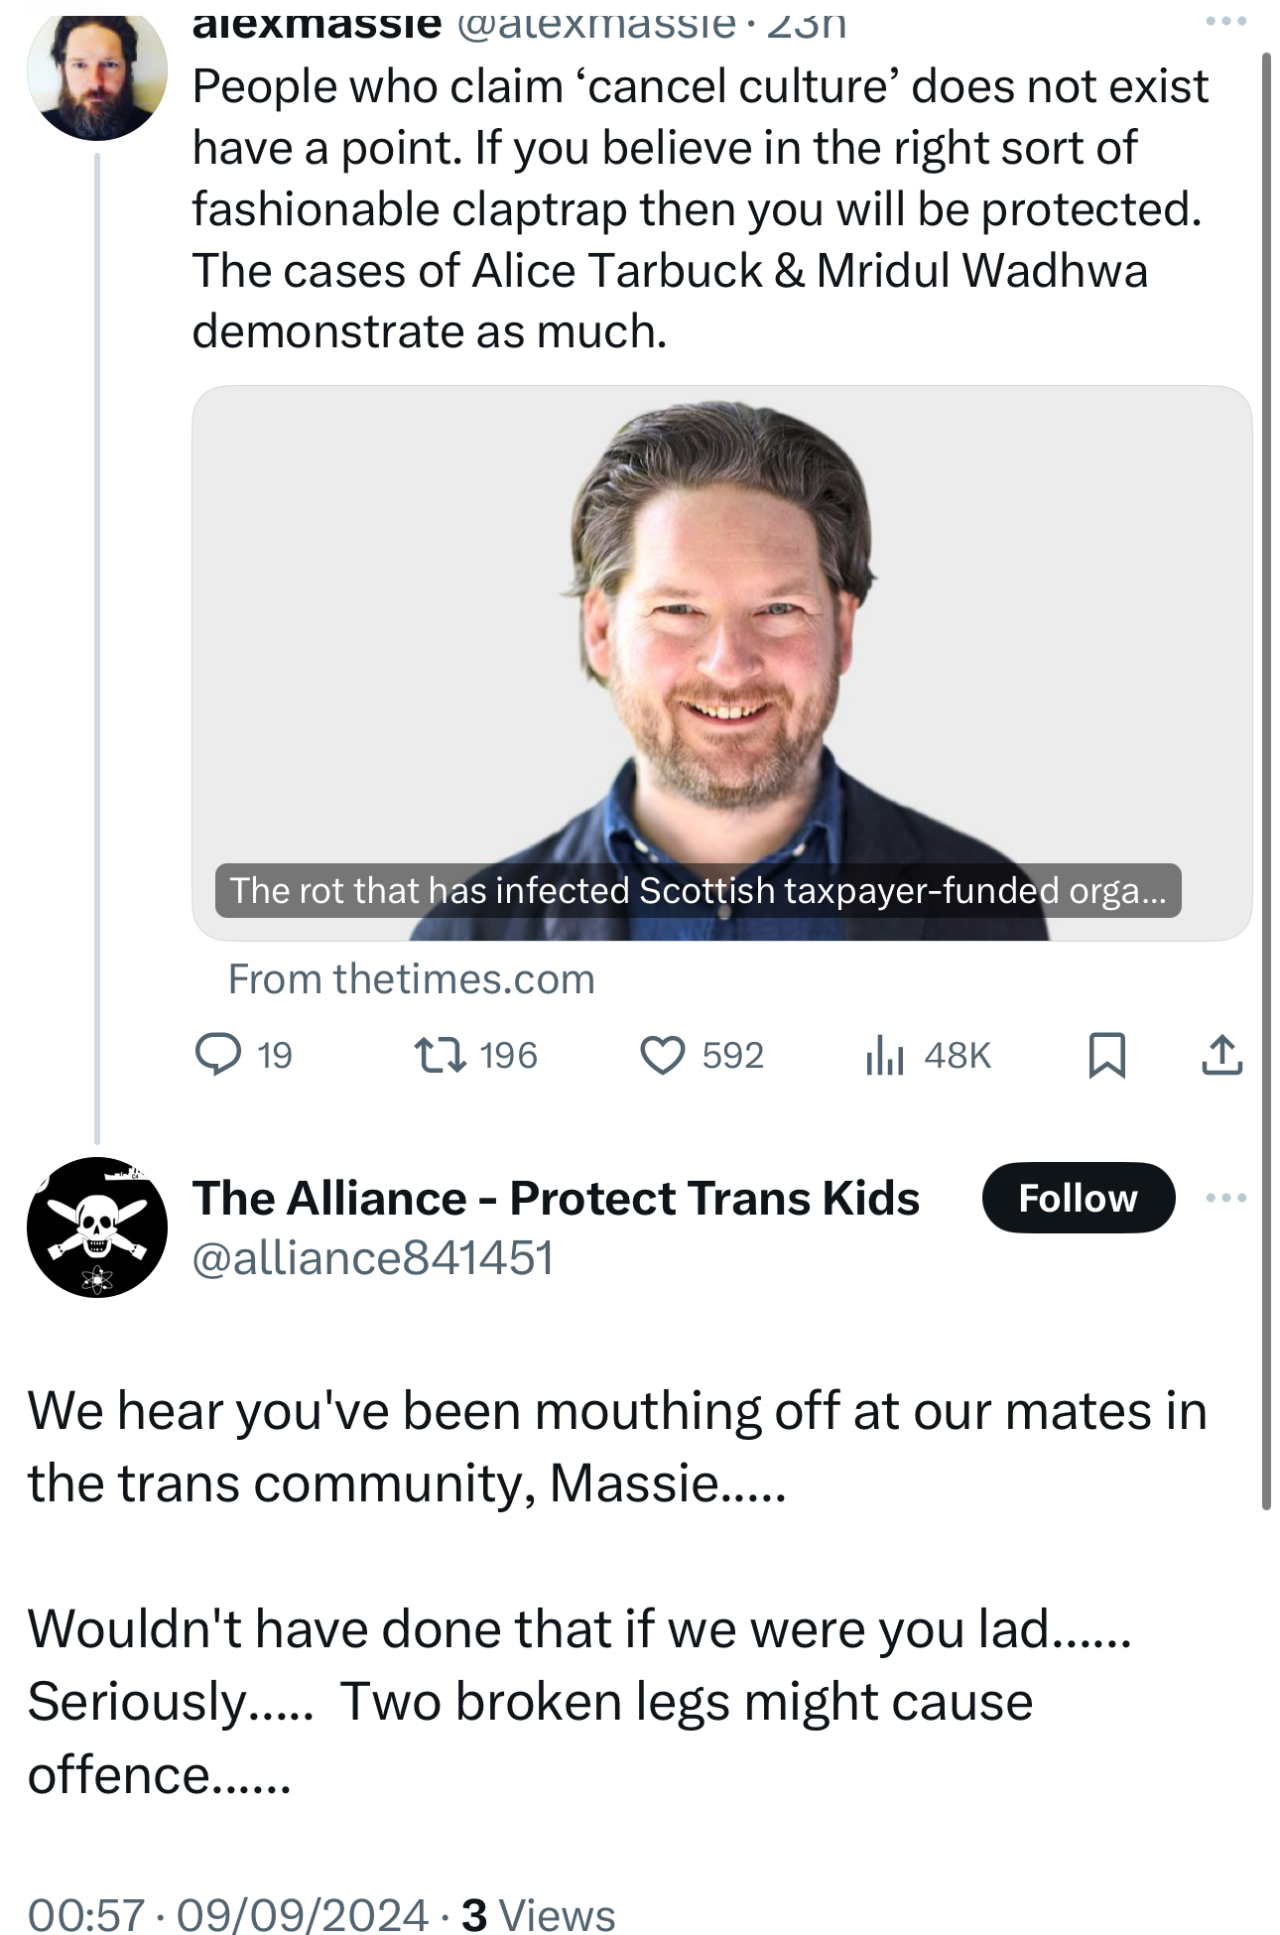Follow The Alliance - Protect Trans Kids
This screenshot has width=1280, height=1935.
[1078, 1198]
